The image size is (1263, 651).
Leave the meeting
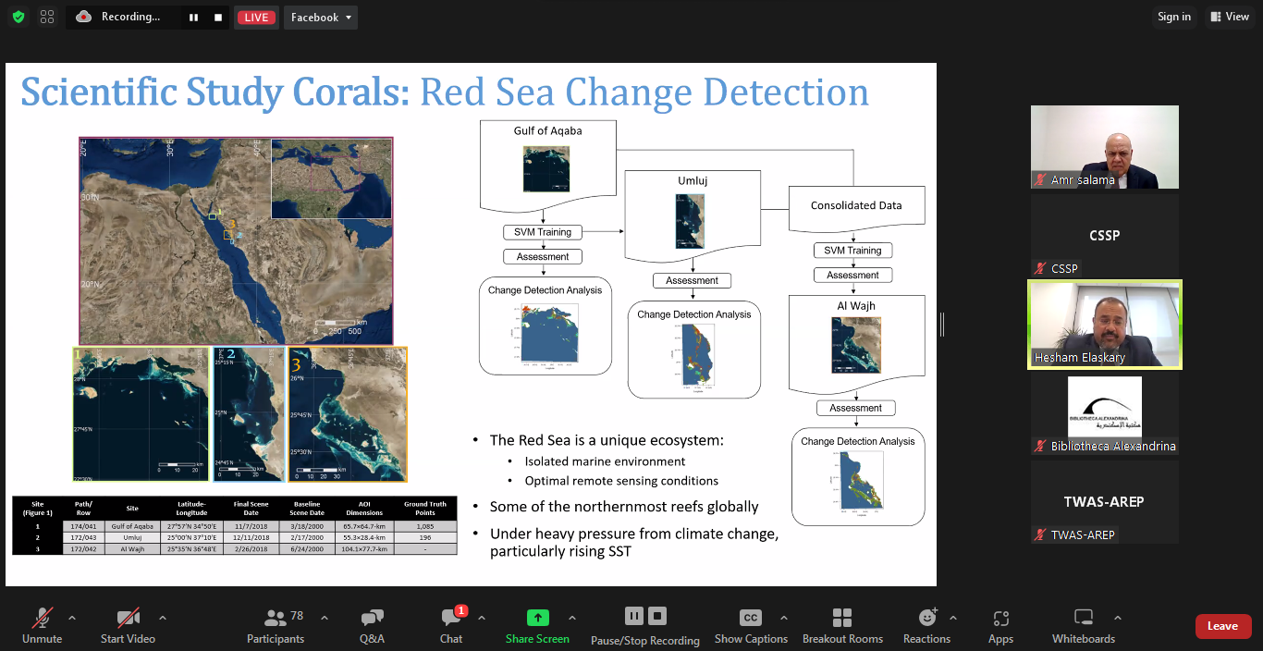coord(1222,626)
